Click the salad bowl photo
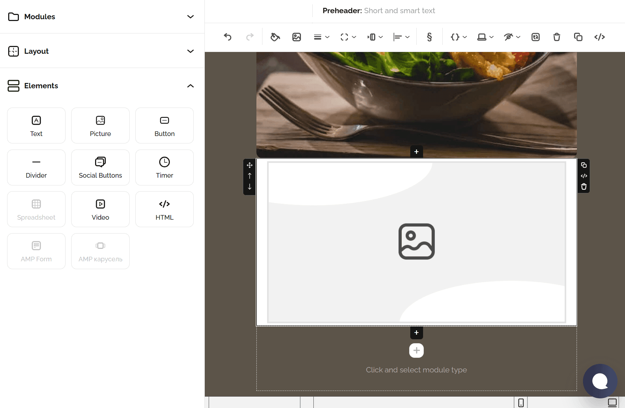 pos(416,105)
